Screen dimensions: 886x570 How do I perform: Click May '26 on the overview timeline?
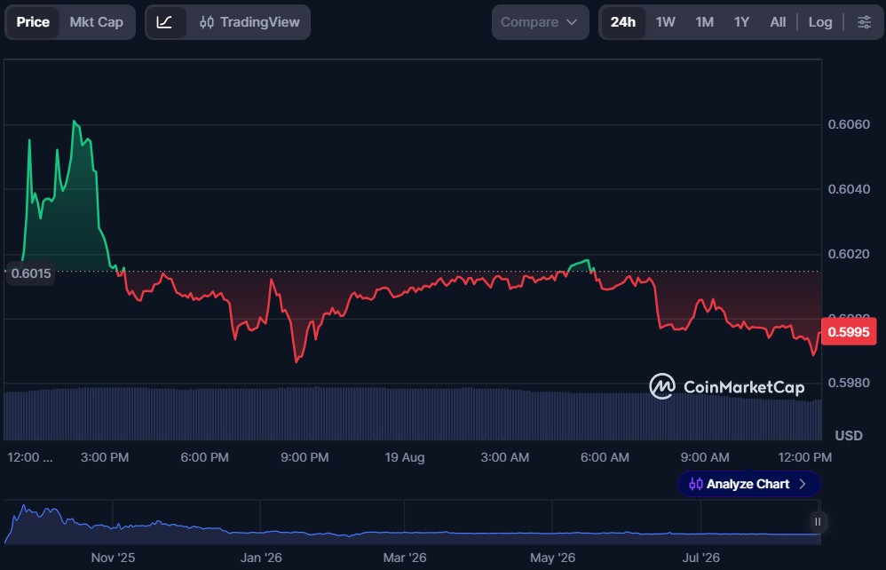[x=552, y=558]
